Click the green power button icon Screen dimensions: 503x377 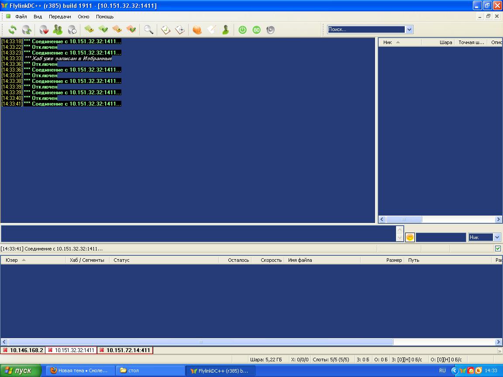pos(242,30)
